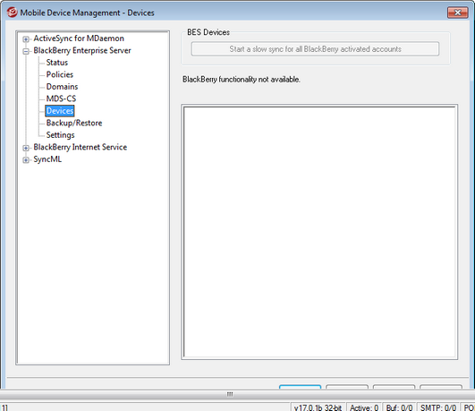Click inside the BES devices list box
The image size is (475, 411).
(x=319, y=232)
